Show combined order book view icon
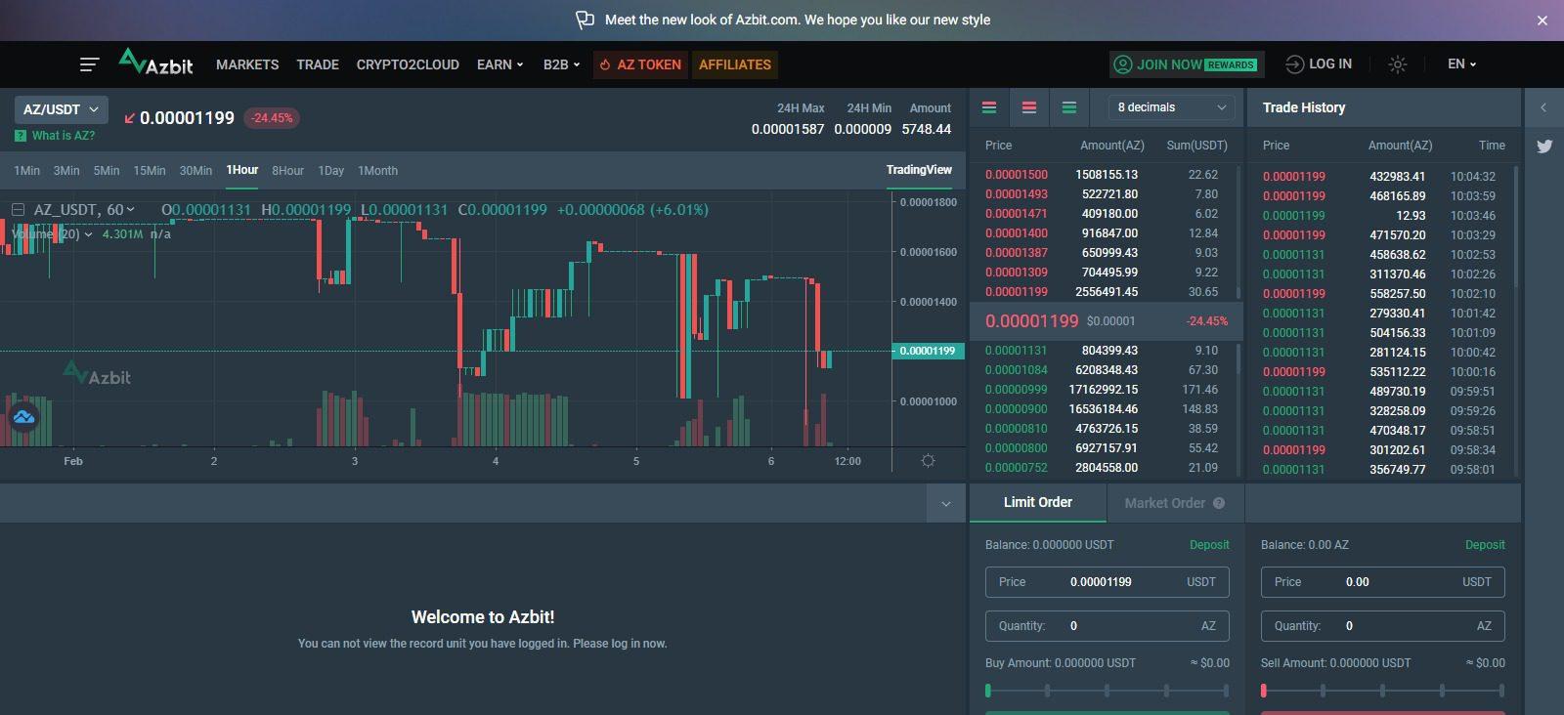This screenshot has width=1564, height=715. [x=989, y=107]
